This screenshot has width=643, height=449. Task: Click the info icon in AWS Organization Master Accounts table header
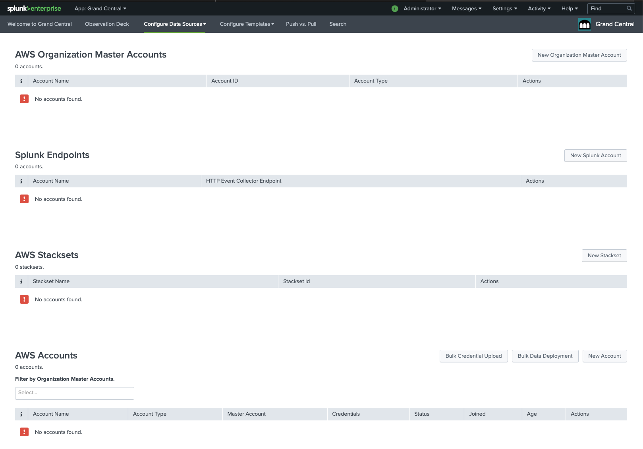click(21, 81)
